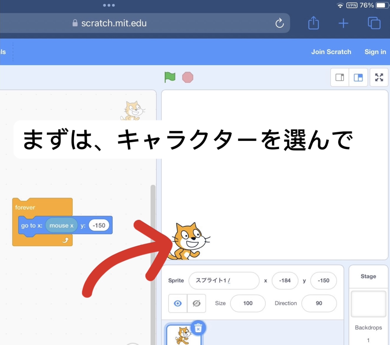The image size is (390, 345).
Task: Click the Direction value field
Action: point(319,303)
